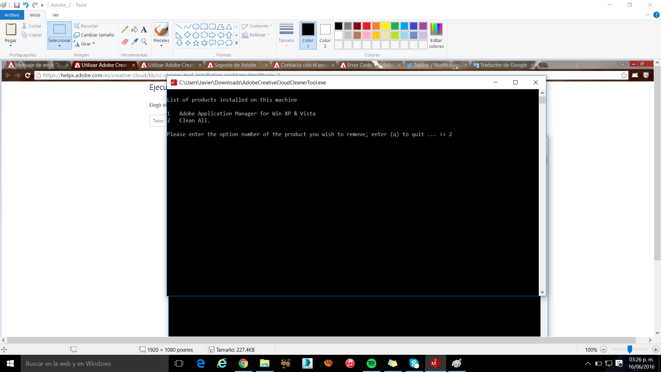
Task: Select the triangle shape in Formas
Action: [x=229, y=27]
